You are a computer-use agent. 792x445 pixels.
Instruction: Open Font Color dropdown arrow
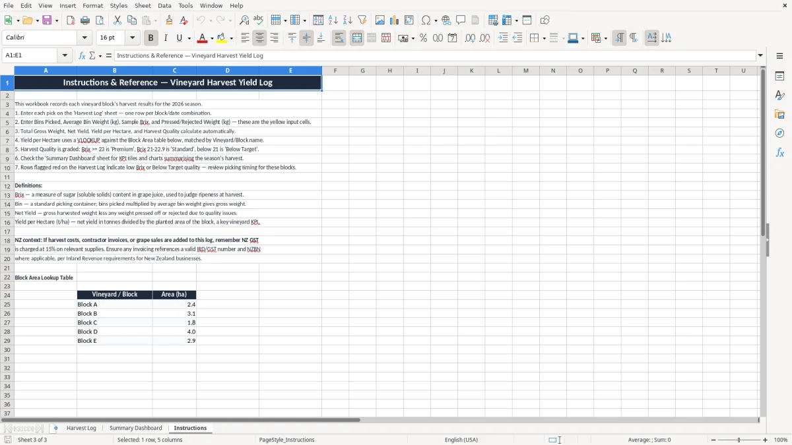click(212, 38)
